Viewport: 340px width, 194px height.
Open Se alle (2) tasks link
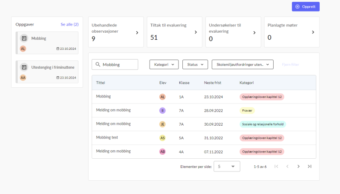70,24
